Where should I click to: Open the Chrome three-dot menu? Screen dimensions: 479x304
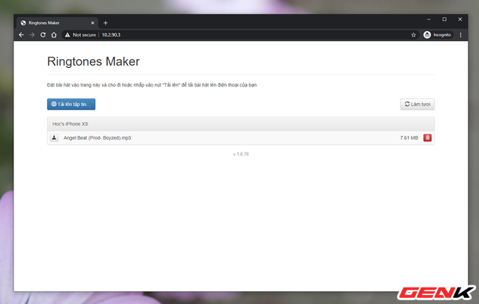click(461, 35)
